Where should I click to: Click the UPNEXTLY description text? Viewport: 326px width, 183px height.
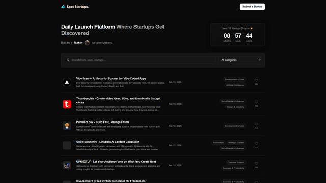coord(118,168)
